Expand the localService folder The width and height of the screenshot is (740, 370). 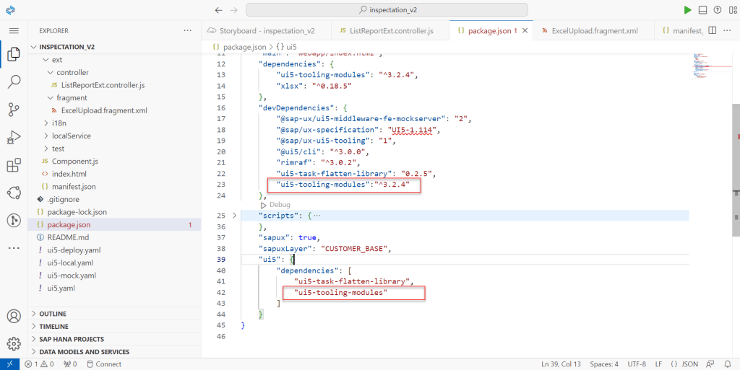pyautogui.click(x=45, y=136)
